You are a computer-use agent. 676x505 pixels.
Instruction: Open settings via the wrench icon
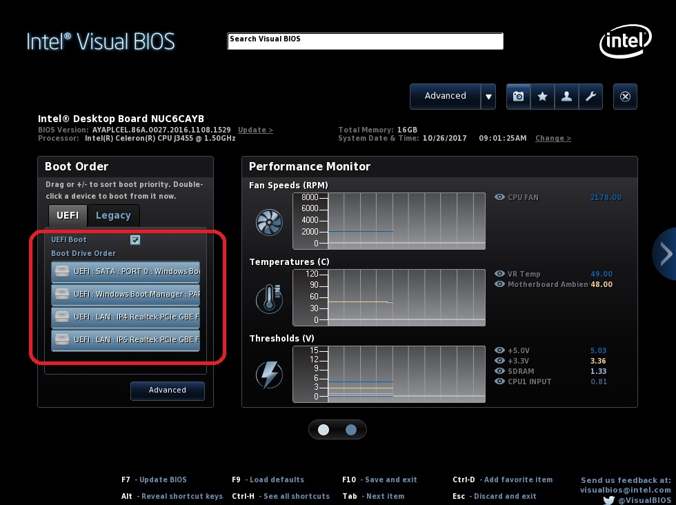point(590,96)
